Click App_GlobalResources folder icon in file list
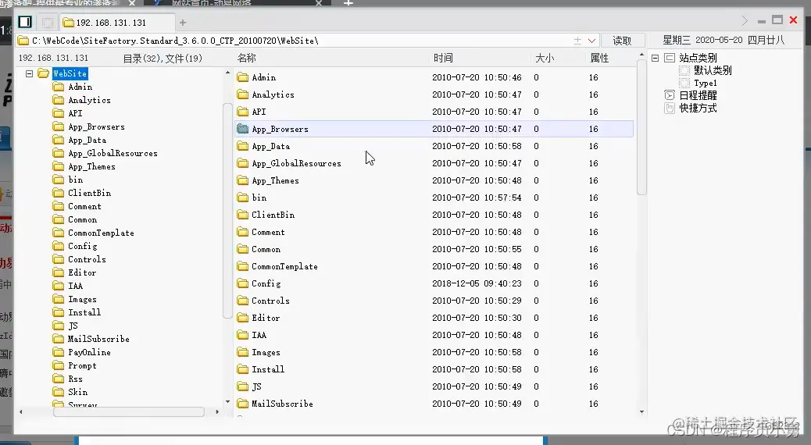The image size is (811, 445). [x=242, y=163]
